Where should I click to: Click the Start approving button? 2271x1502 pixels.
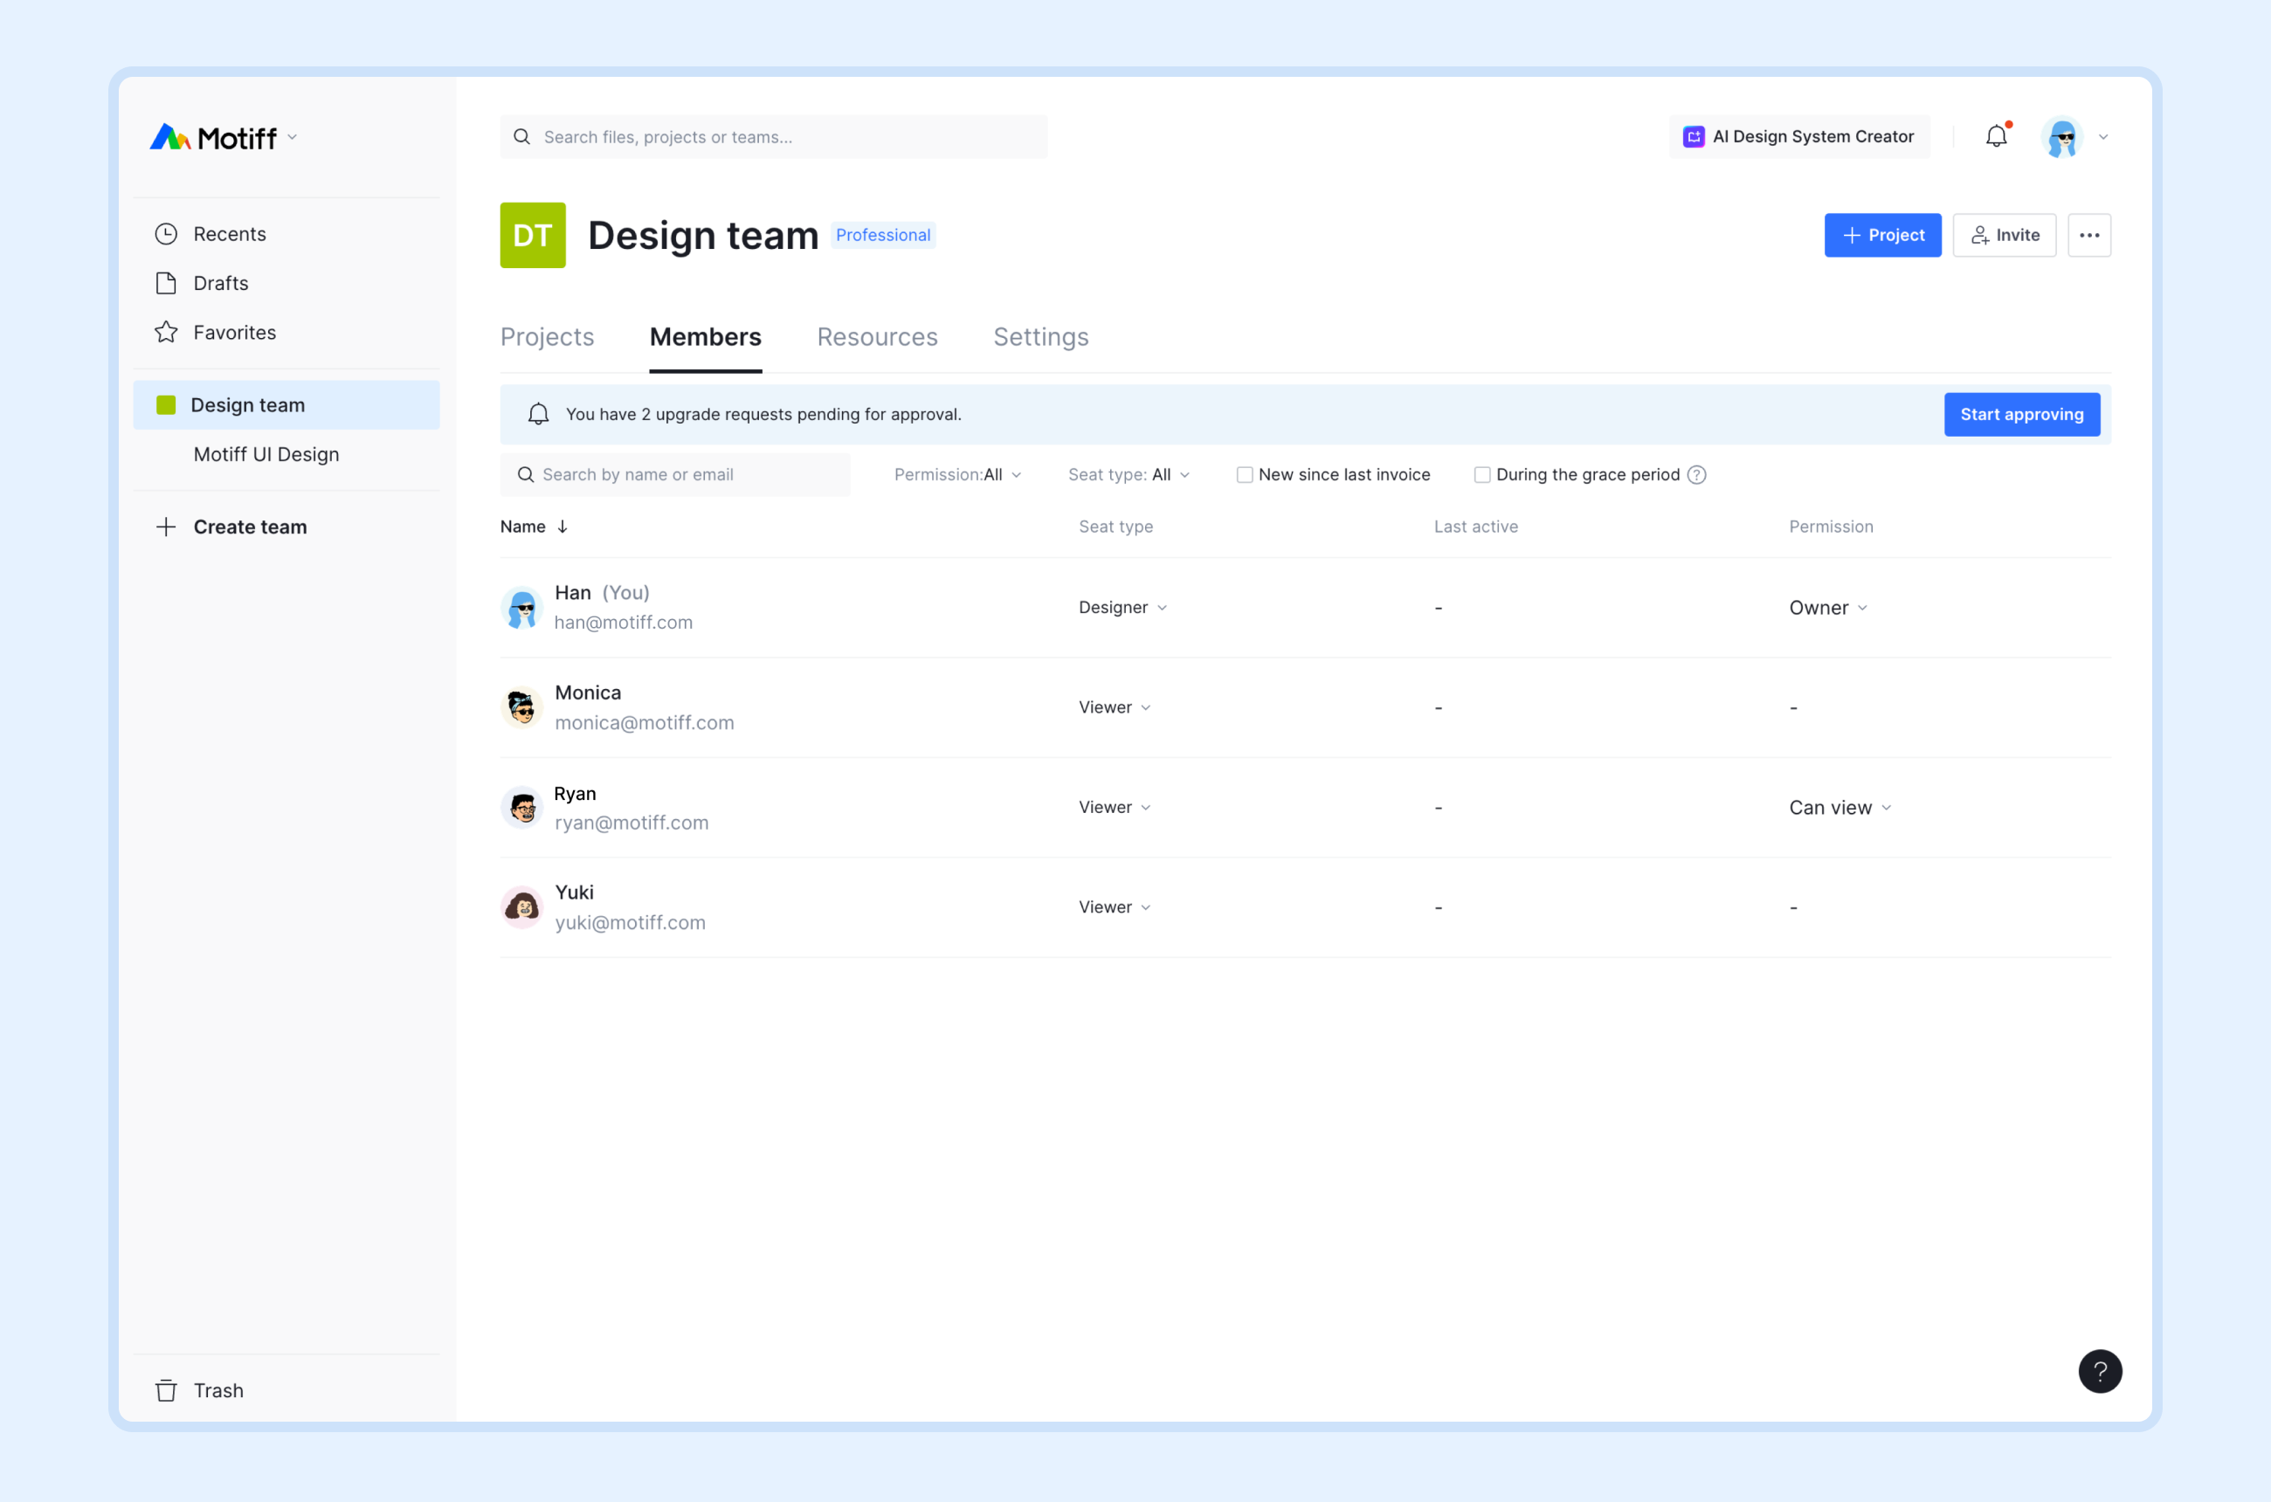click(2021, 414)
